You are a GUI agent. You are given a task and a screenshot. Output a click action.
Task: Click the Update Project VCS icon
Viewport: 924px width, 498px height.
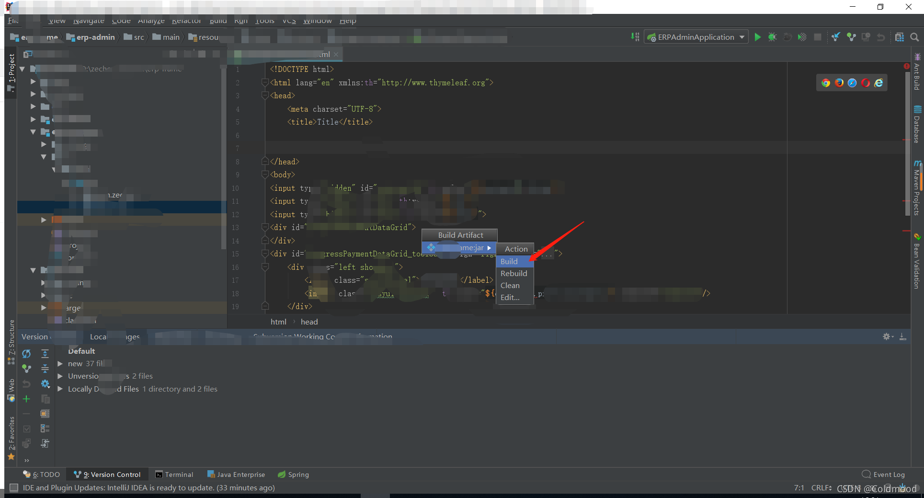(836, 37)
